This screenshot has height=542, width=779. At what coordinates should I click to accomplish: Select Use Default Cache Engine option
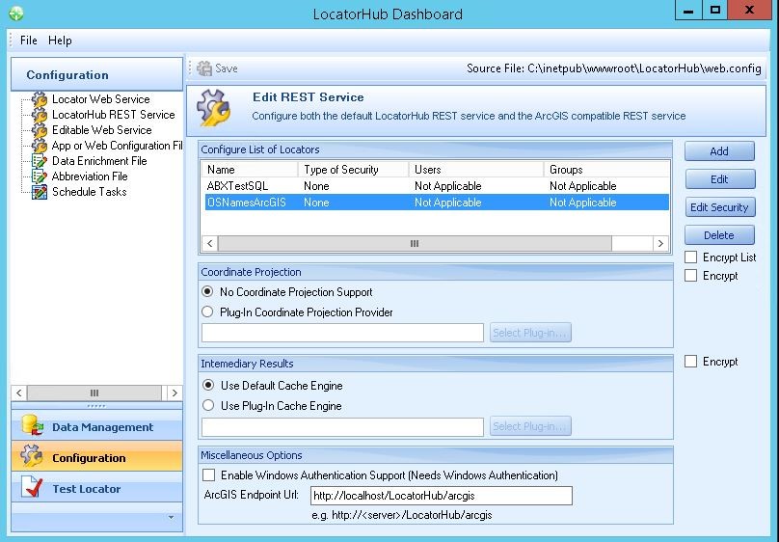click(208, 385)
